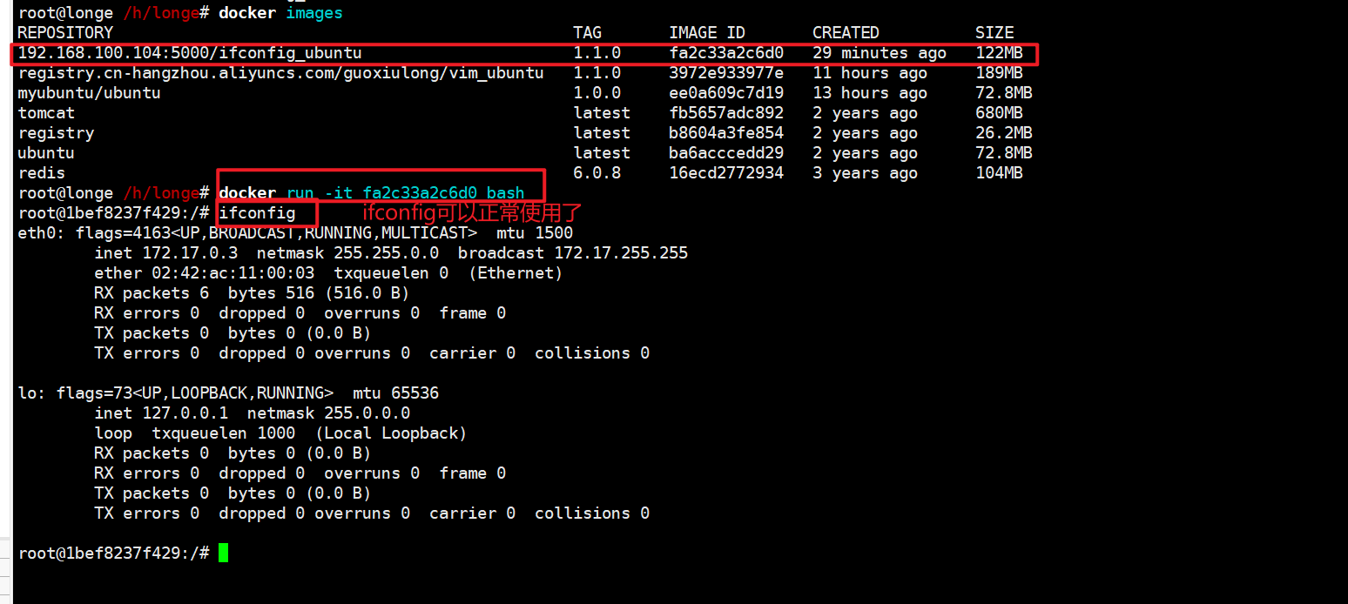
Task: Select the myubuntu/ubuntu repository row
Action: (x=89, y=93)
